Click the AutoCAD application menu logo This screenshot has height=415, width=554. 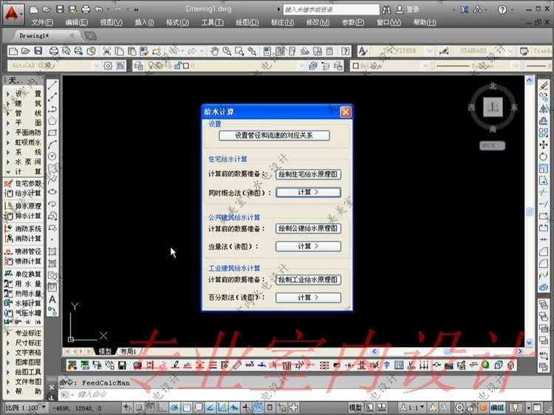tap(13, 11)
